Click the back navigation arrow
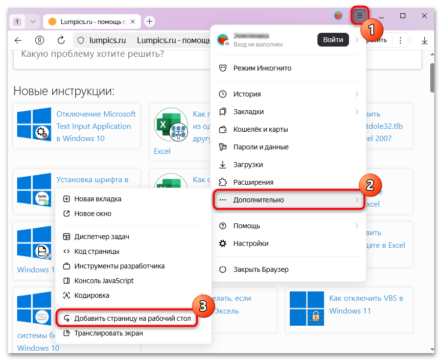 pyautogui.click(x=18, y=40)
